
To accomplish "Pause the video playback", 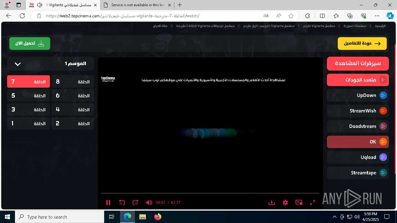I will [x=108, y=203].
